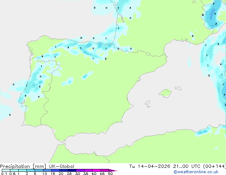The image size is (226, 175).
Task: Select the 15–20 mm legend swatch
Action: click(x=56, y=170)
